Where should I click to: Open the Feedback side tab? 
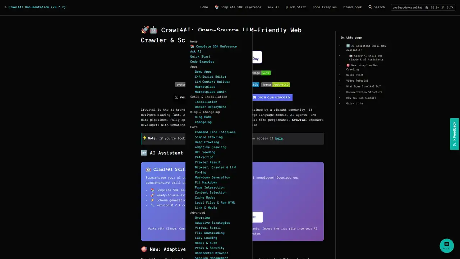point(454,133)
